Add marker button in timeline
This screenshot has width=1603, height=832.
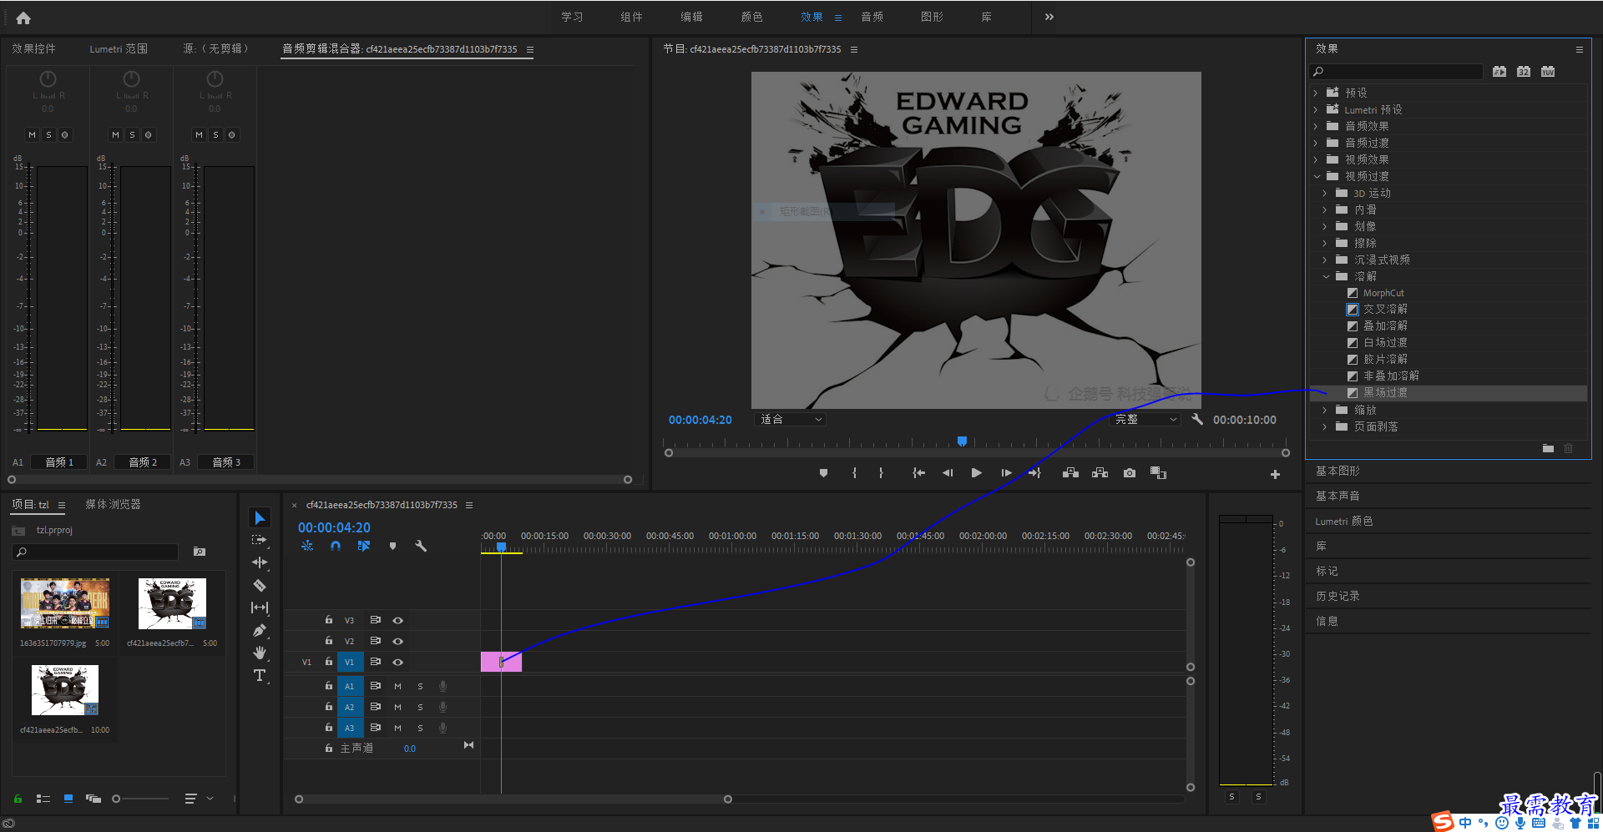tap(392, 546)
